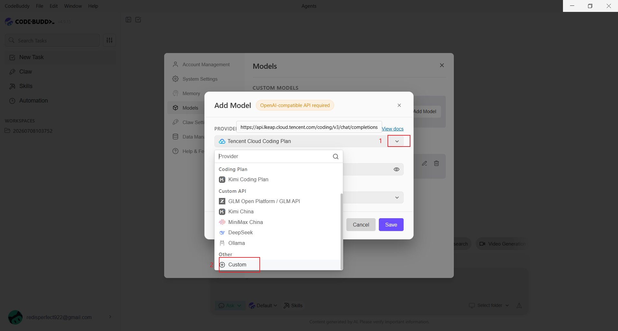Click the Cancel button

pyautogui.click(x=361, y=225)
